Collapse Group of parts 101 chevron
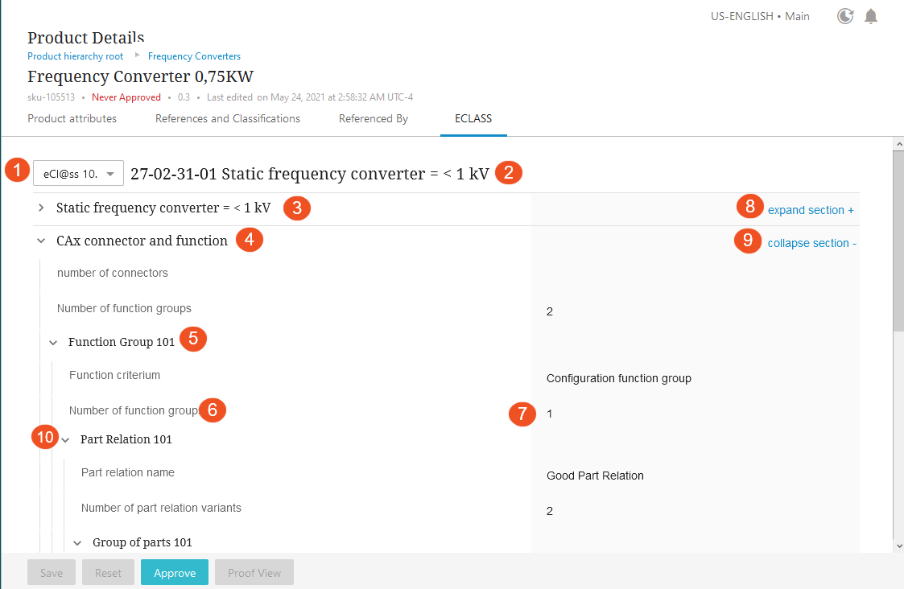The image size is (904, 589). click(77, 543)
